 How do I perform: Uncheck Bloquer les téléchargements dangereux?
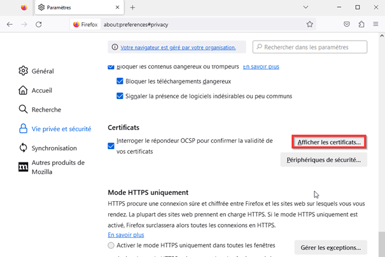tap(120, 81)
